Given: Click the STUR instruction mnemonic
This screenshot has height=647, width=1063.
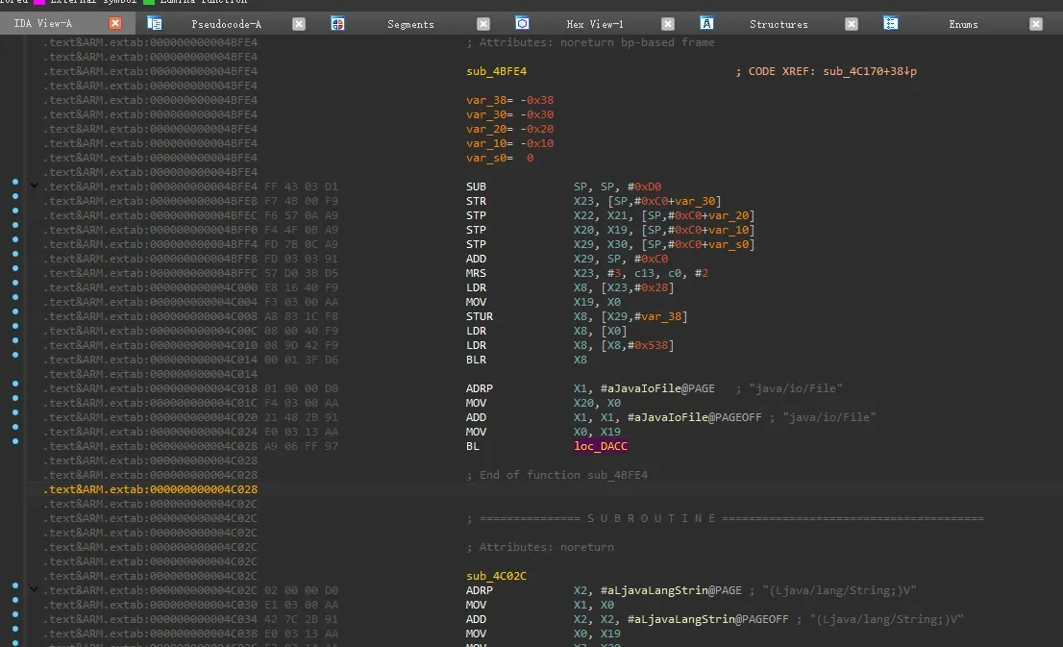Looking at the screenshot, I should pyautogui.click(x=480, y=316).
